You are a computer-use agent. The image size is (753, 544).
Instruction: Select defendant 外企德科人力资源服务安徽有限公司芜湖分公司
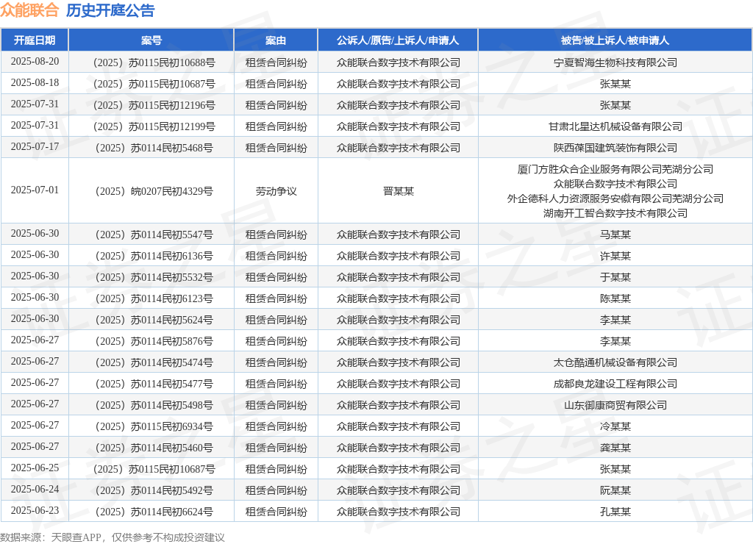tap(615, 198)
